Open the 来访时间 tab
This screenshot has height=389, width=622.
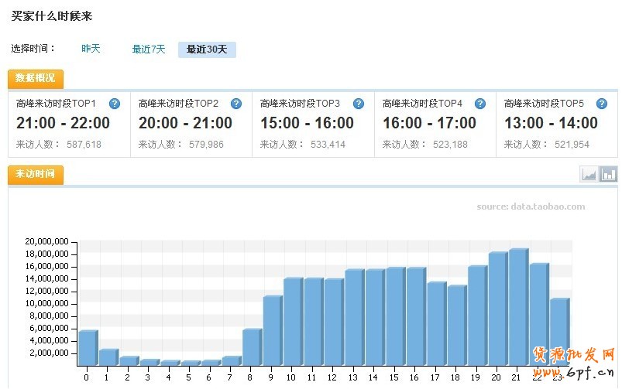coord(36,175)
